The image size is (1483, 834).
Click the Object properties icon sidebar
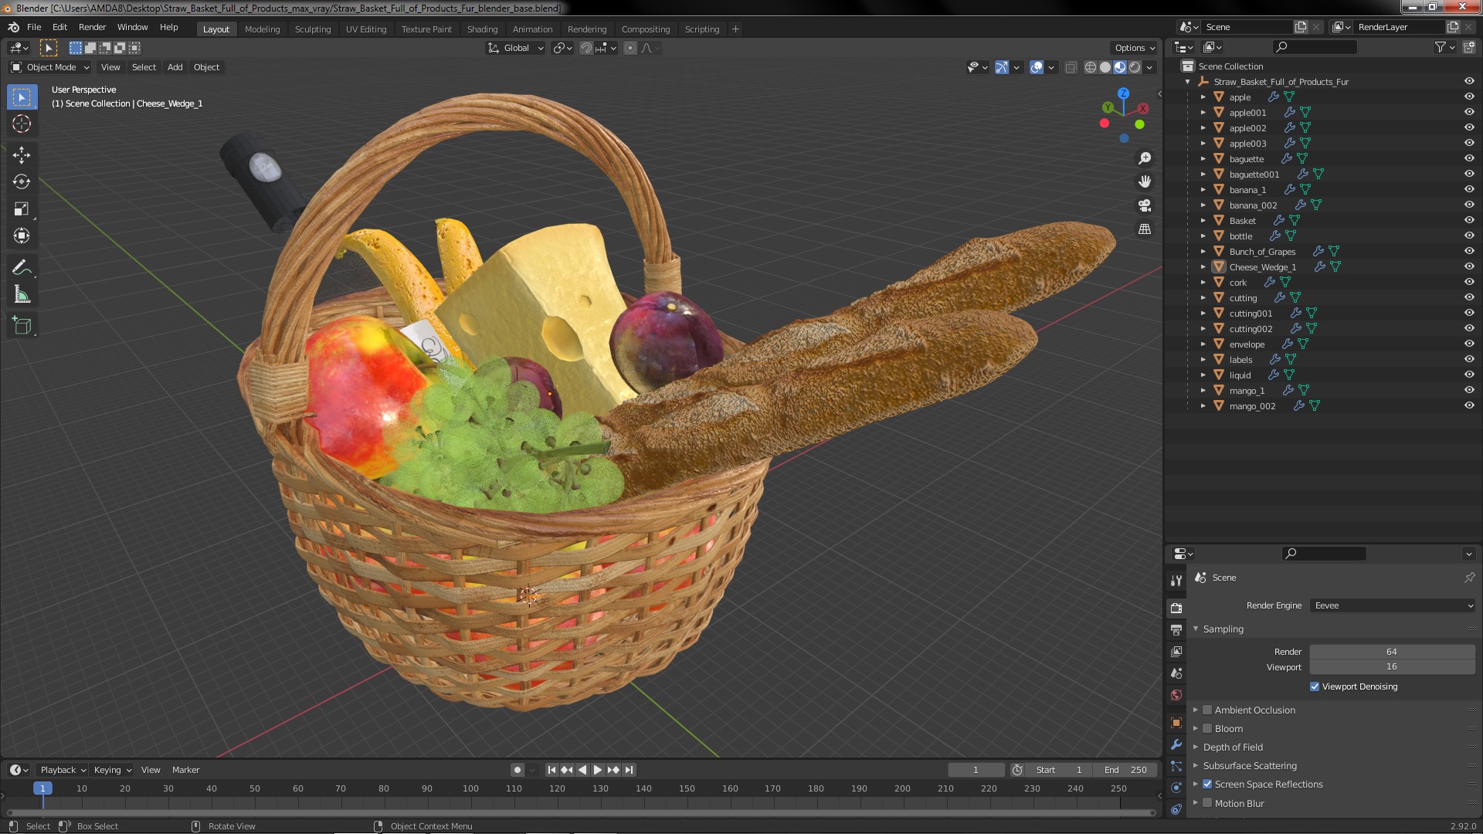pyautogui.click(x=1176, y=722)
